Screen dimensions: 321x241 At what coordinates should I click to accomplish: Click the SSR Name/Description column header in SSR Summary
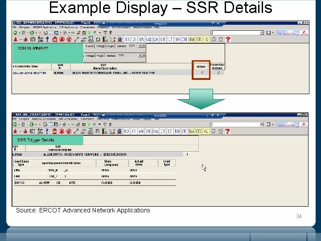click(105, 66)
